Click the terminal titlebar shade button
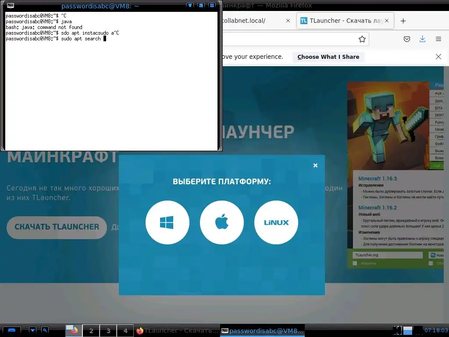Image resolution: width=449 pixels, height=337 pixels. 190,5
